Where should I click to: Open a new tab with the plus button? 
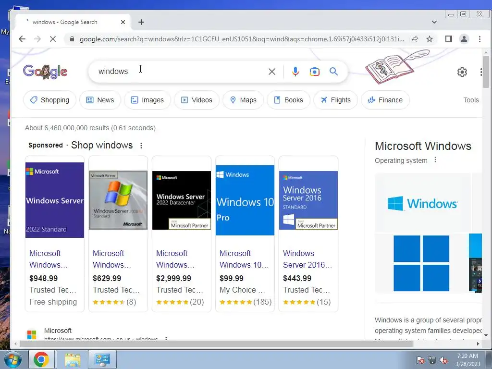[x=141, y=22]
